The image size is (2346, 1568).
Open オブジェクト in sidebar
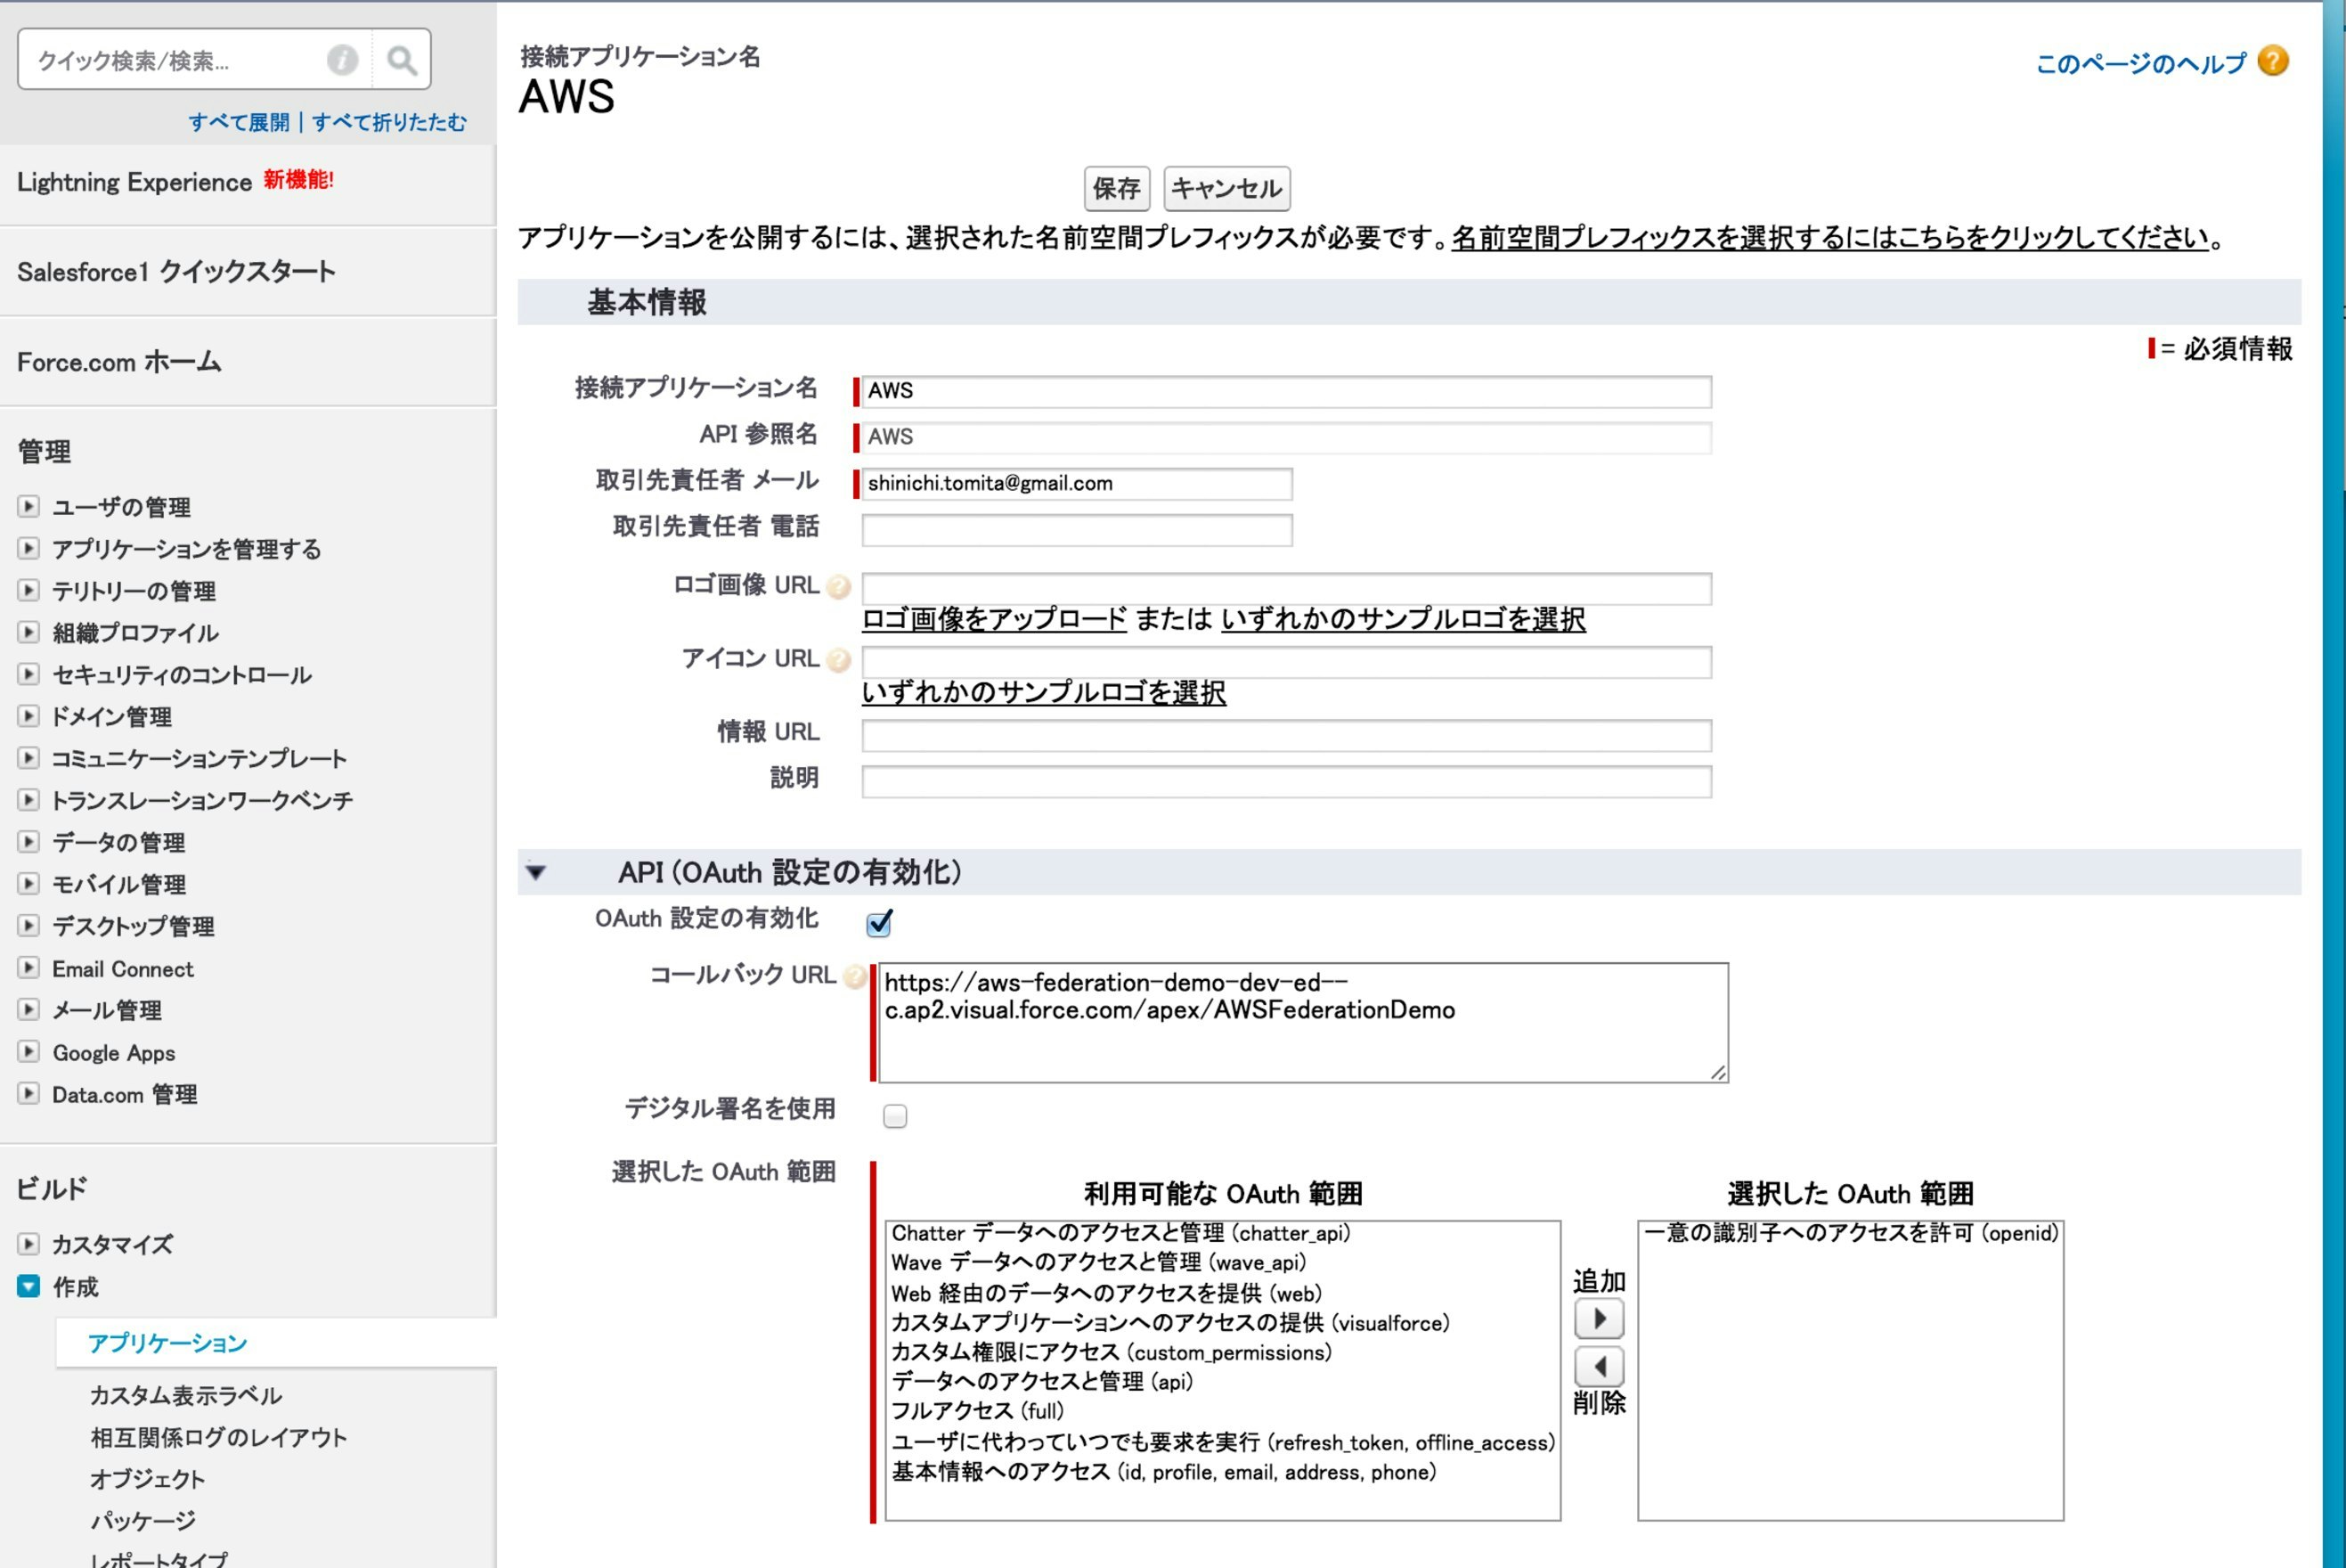coord(147,1479)
